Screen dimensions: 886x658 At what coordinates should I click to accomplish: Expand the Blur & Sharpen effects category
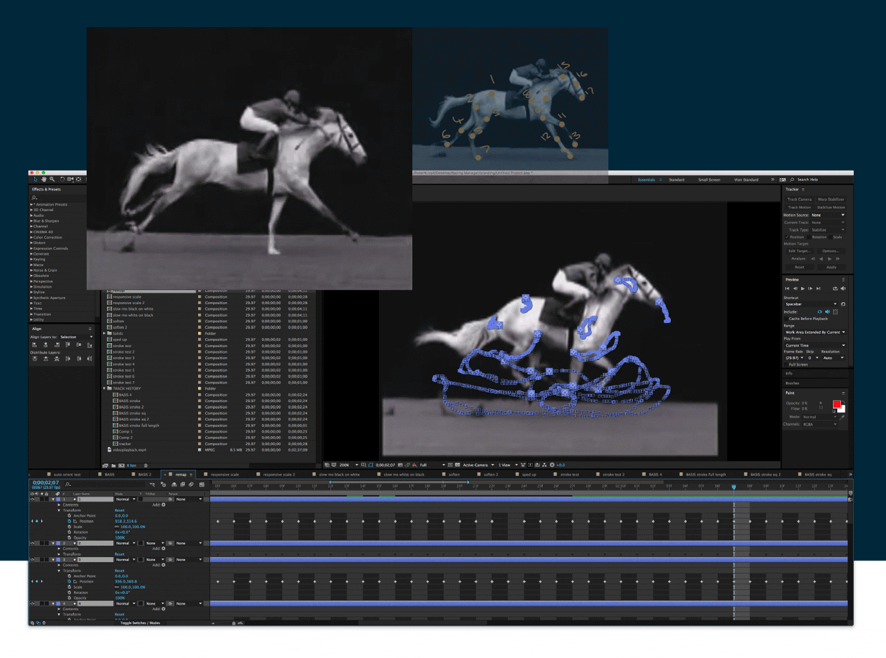[x=32, y=221]
